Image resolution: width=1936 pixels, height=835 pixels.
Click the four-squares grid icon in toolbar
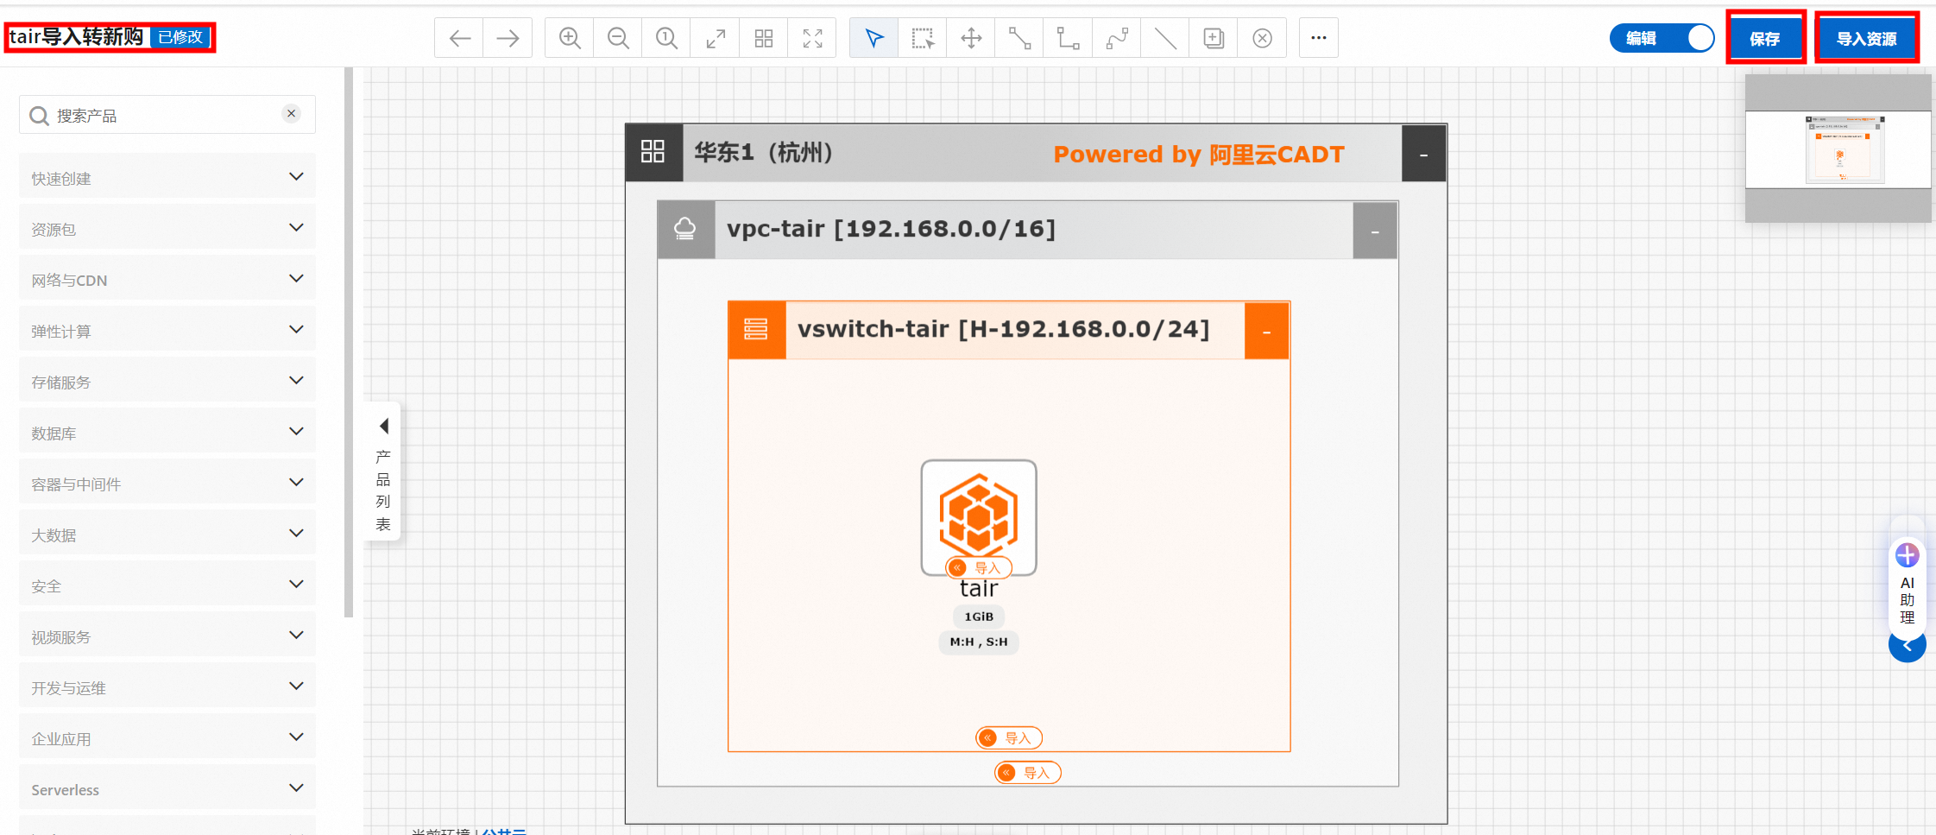[x=764, y=38]
